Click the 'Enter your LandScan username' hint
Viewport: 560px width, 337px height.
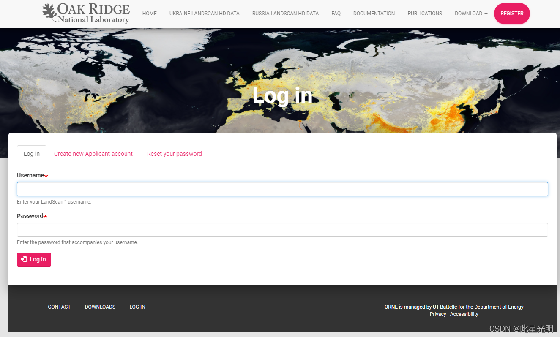click(54, 202)
